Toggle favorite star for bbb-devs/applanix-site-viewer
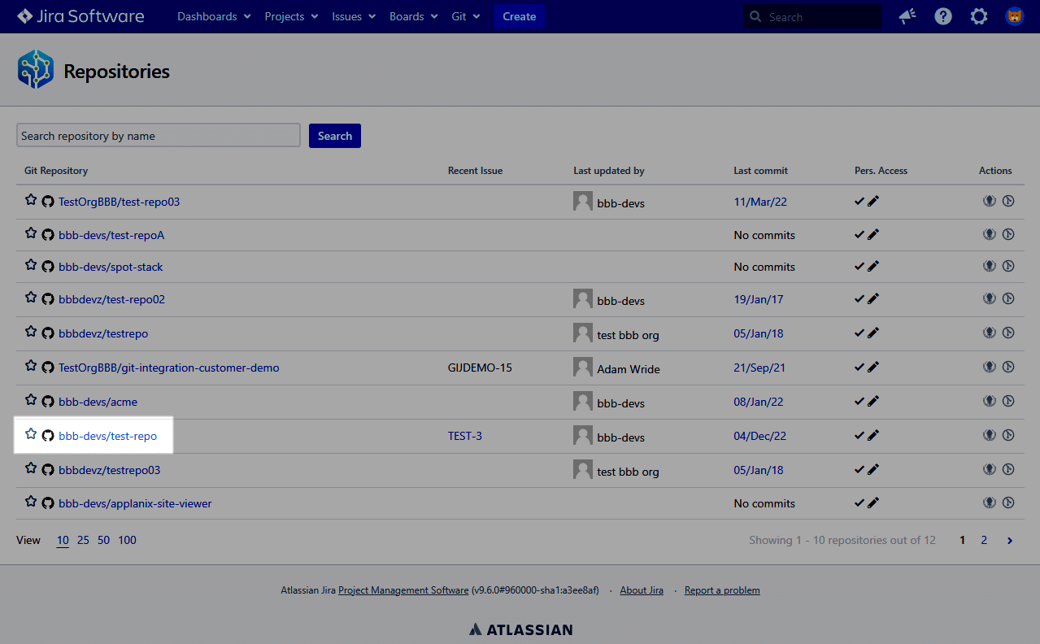The height and width of the screenshot is (644, 1040). click(x=31, y=502)
